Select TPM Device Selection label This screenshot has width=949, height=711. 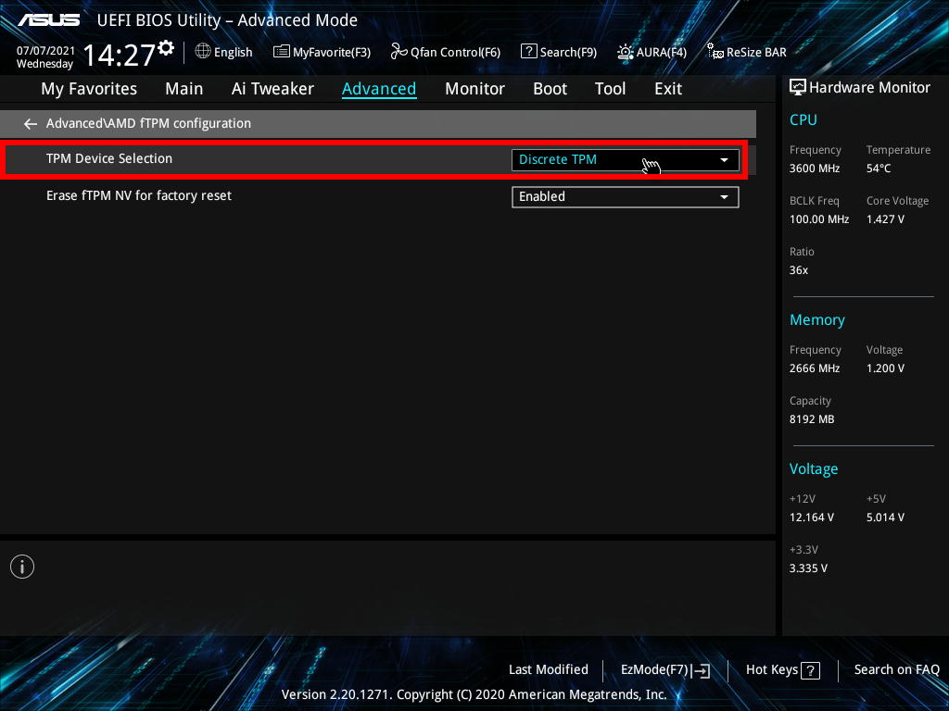click(x=109, y=158)
